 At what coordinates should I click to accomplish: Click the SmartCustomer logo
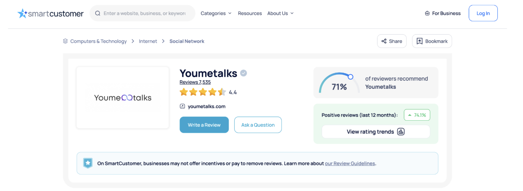click(50, 13)
